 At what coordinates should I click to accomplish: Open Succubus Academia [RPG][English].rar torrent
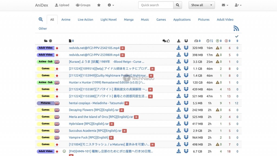[x=95, y=131]
